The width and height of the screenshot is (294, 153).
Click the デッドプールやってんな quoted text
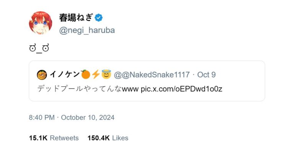(x=80, y=89)
